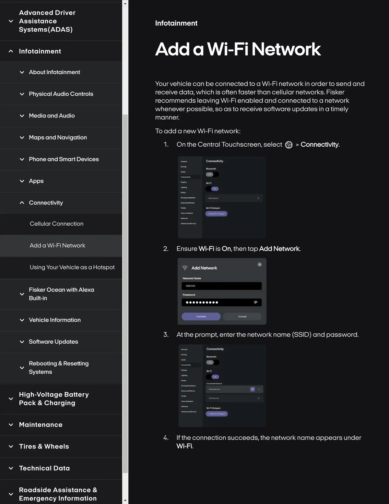Expand Tires & Wheels chevron
This screenshot has width=389, height=504.
click(x=11, y=446)
